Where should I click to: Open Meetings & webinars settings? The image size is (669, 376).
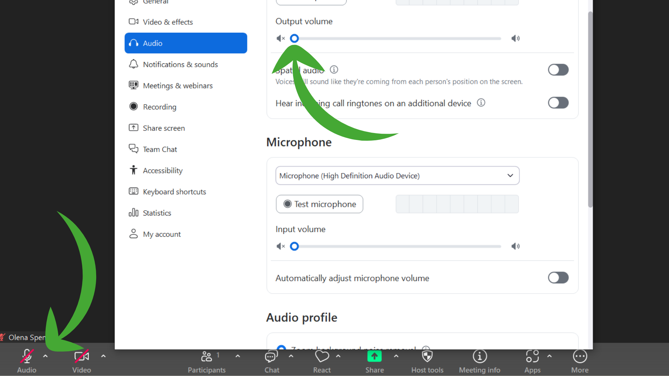[x=178, y=85]
